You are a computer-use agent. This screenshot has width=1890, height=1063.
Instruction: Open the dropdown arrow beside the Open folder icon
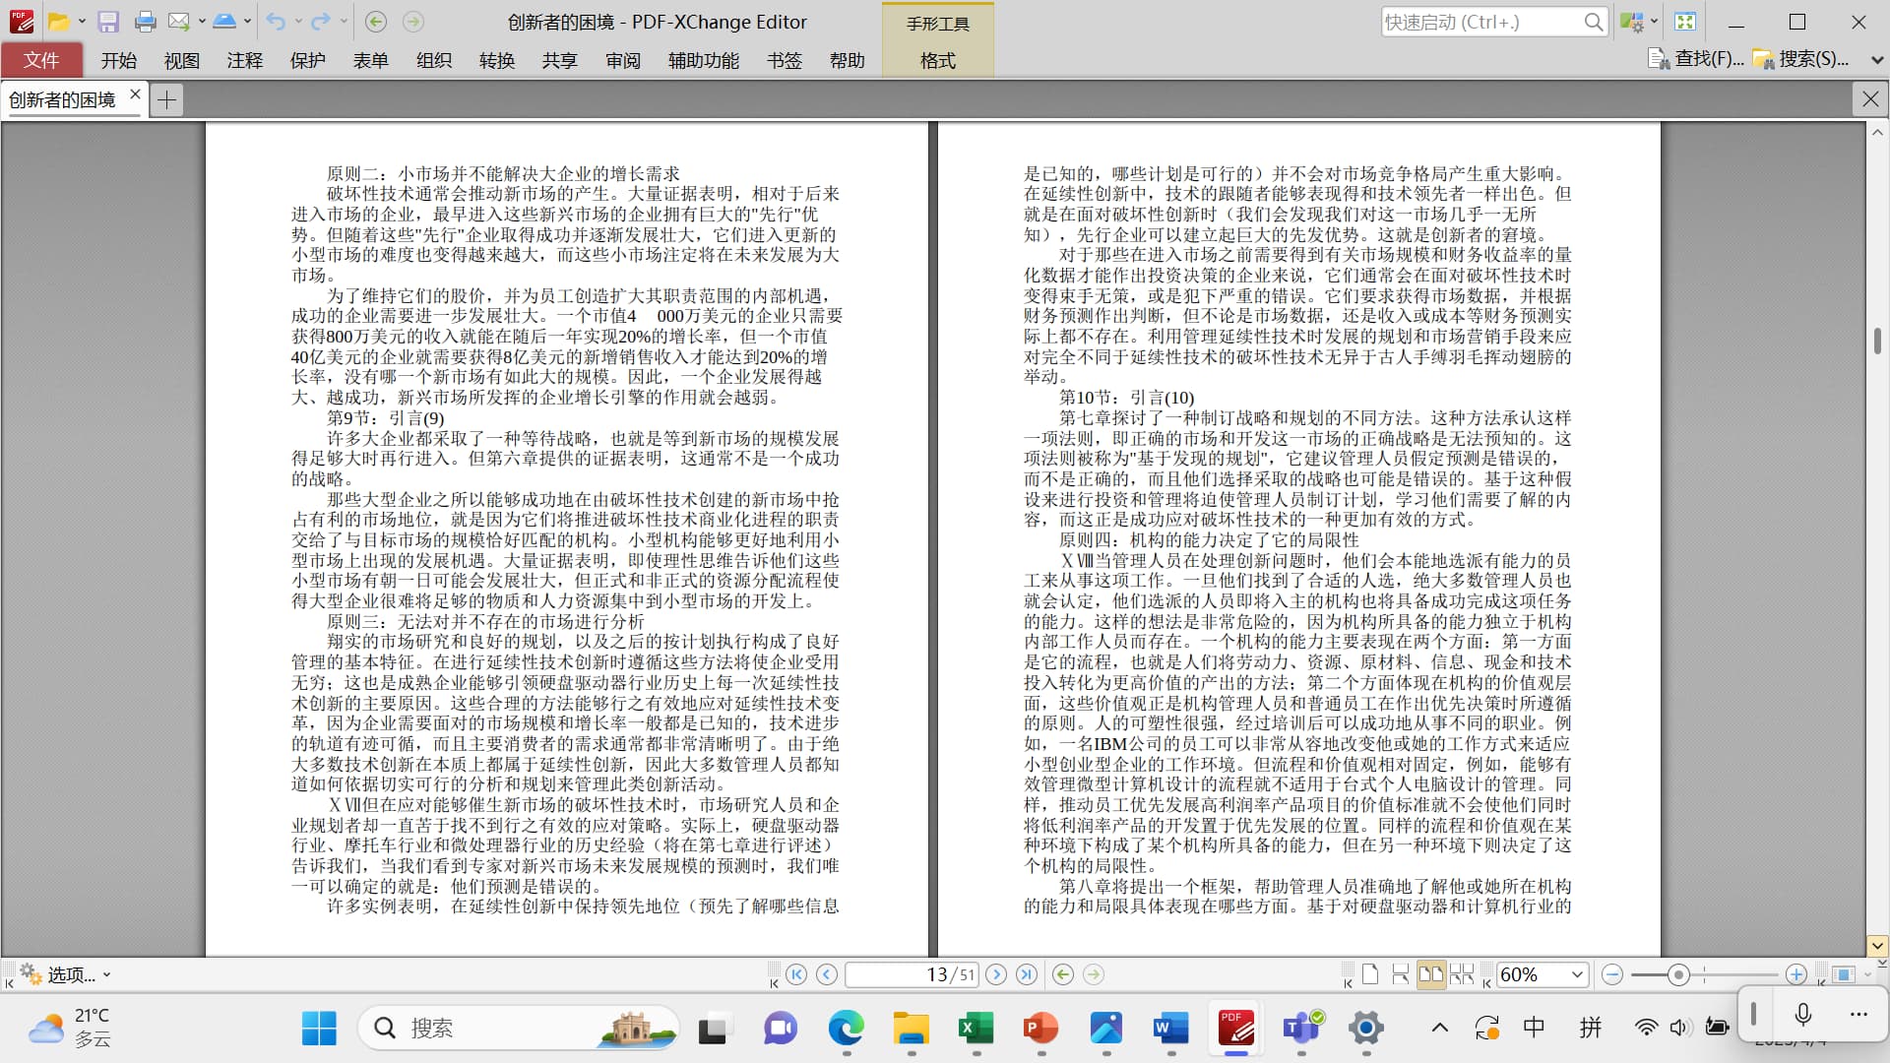[x=82, y=22]
